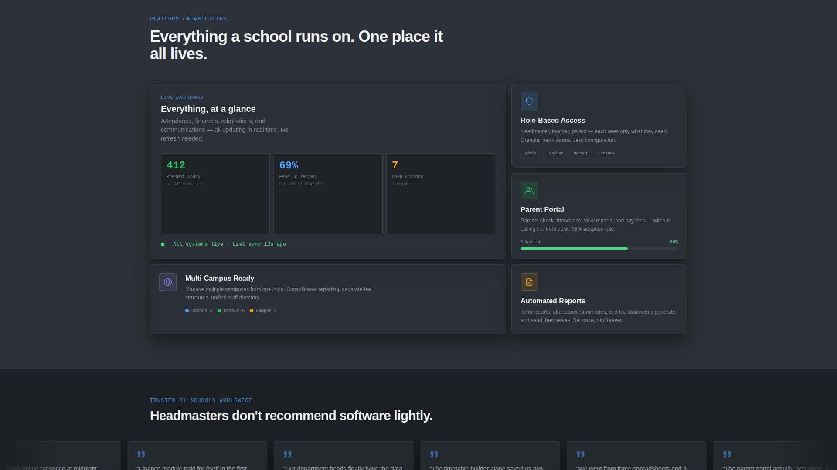Image resolution: width=837 pixels, height=470 pixels.
Task: Click the Last sync status link
Action: pos(259,244)
